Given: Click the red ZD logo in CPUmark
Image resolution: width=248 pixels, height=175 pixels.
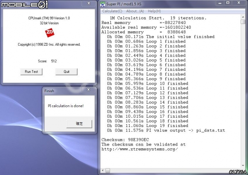Looking at the screenshot, I should point(50,33).
